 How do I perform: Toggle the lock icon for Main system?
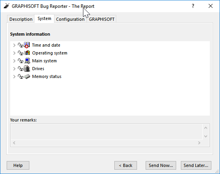20,61
